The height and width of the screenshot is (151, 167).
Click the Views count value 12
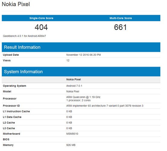pos(68,61)
